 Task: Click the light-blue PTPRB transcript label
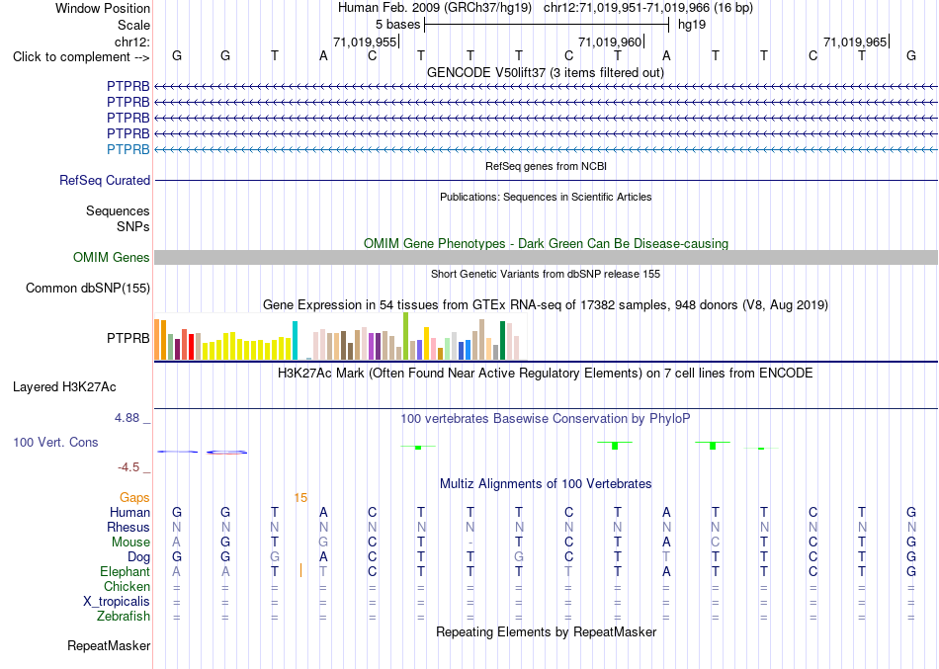128,149
